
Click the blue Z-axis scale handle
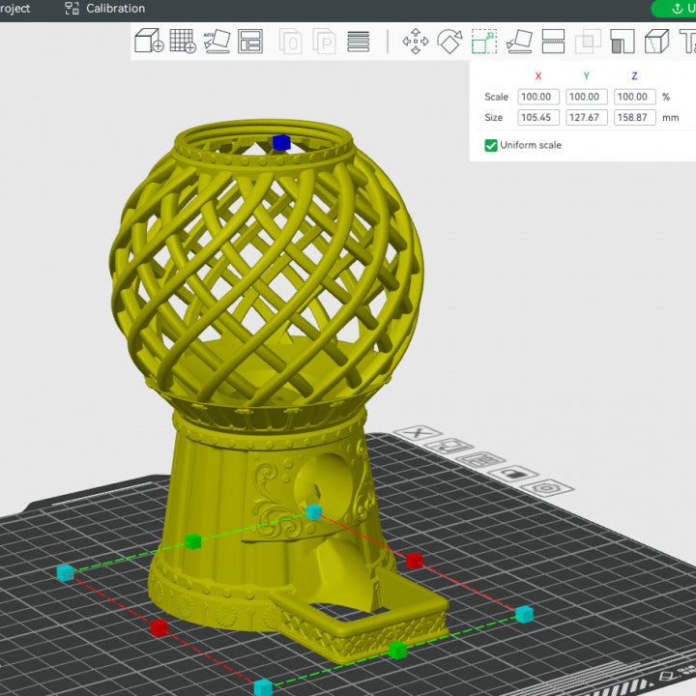point(281,142)
